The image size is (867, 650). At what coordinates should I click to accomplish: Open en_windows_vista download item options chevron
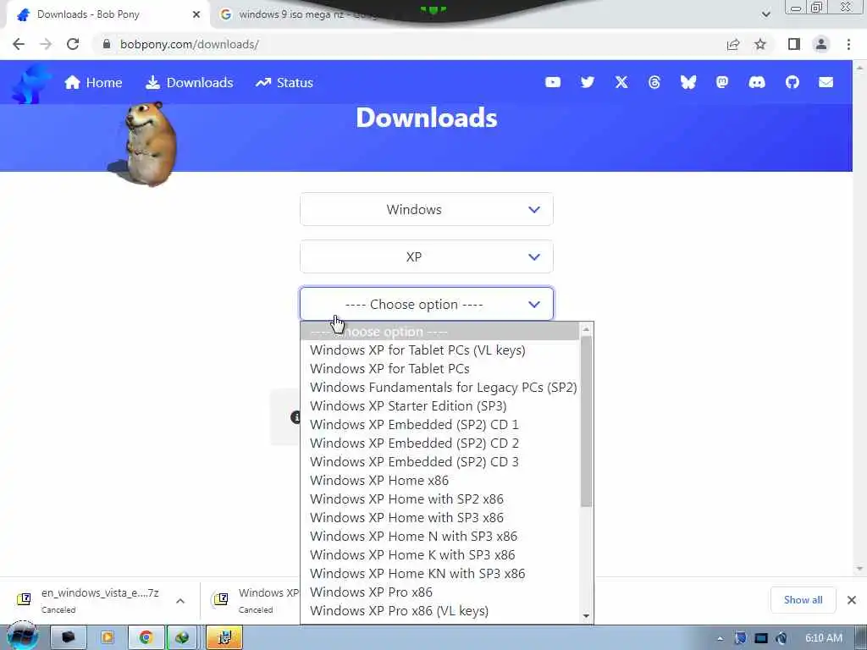tap(180, 600)
